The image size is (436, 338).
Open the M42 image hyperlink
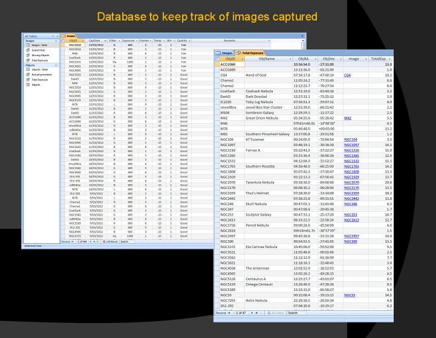[x=348, y=118]
